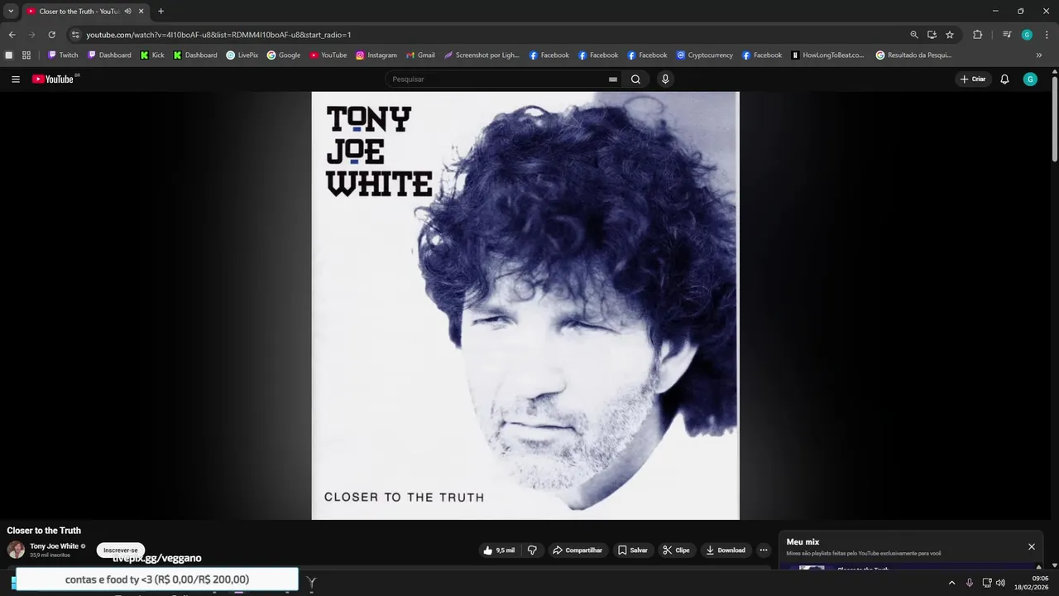Open the browser extensions puzzle icon

[978, 35]
